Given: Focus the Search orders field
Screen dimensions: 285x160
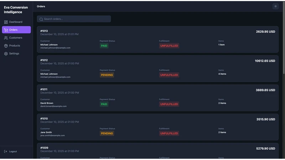Looking at the screenshot, I should coord(74,19).
